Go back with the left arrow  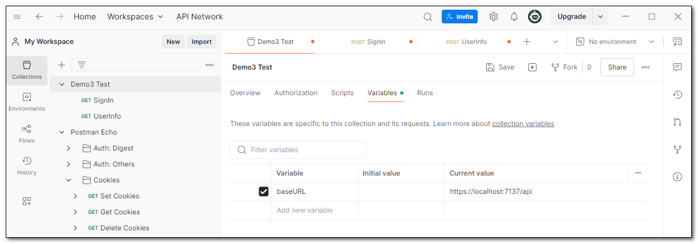tap(39, 17)
